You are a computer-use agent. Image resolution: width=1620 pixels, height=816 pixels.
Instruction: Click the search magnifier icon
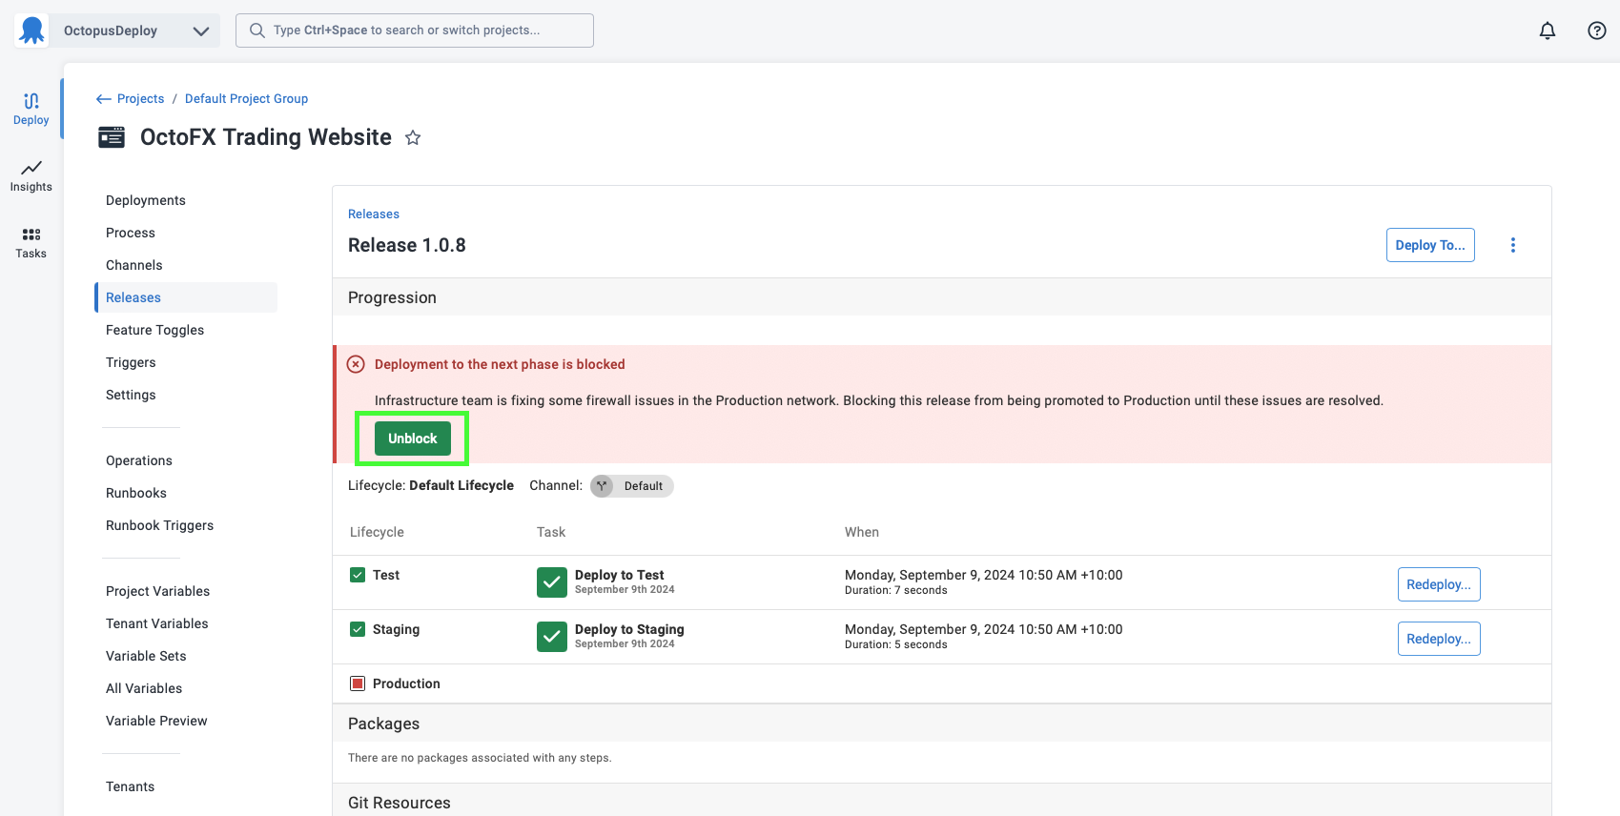pos(257,31)
